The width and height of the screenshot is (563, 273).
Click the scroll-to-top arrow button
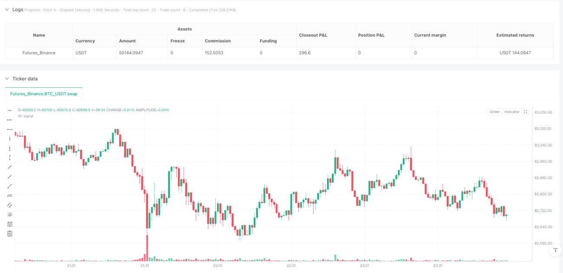pyautogui.click(x=556, y=251)
